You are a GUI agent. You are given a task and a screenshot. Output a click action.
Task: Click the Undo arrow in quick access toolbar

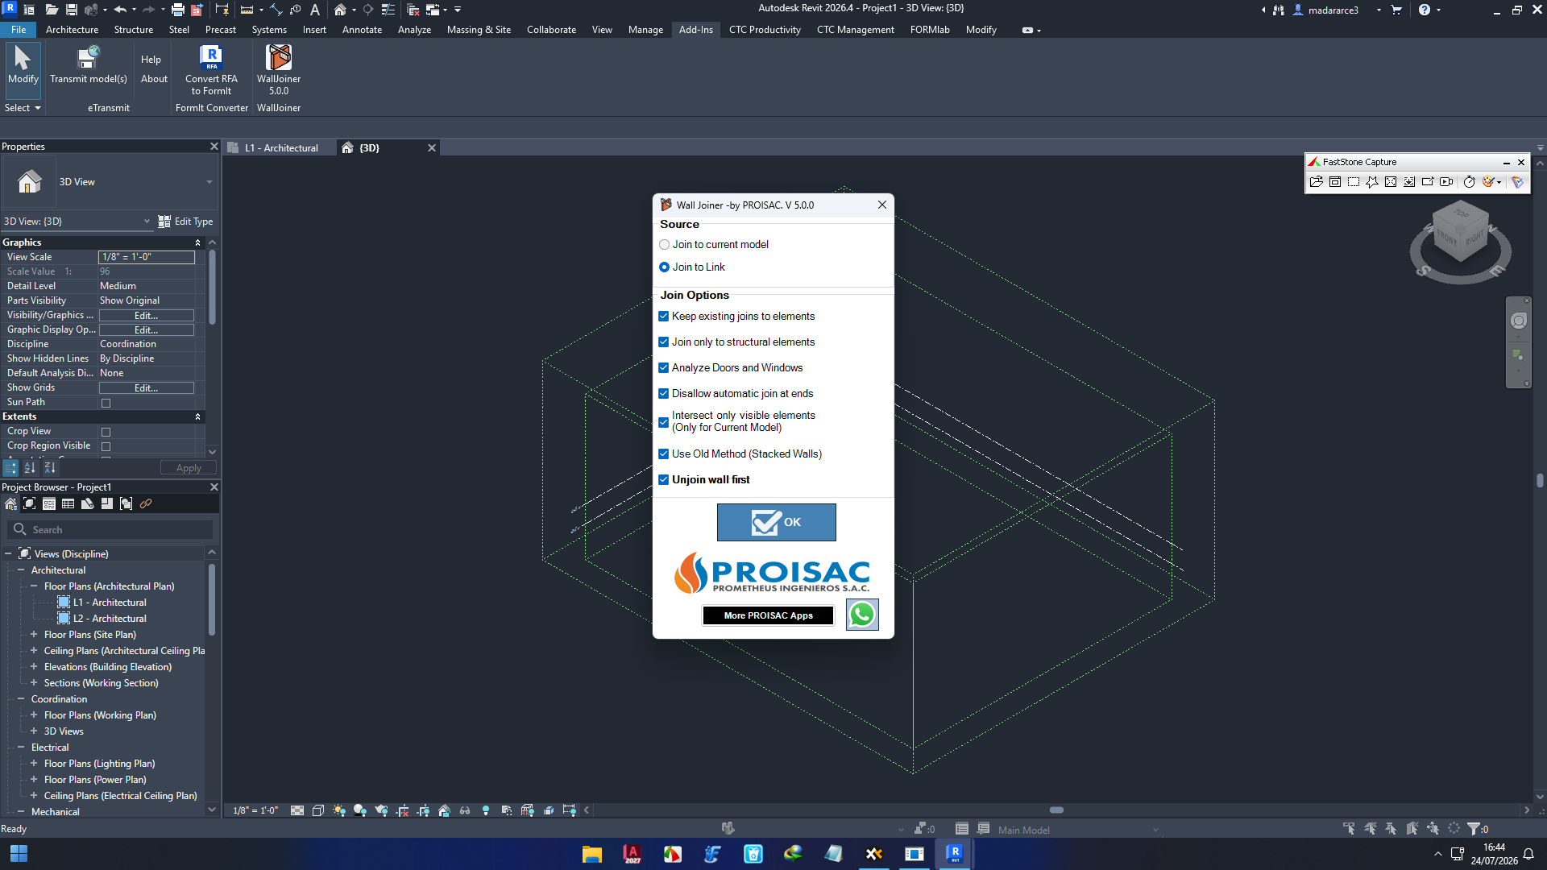point(120,10)
